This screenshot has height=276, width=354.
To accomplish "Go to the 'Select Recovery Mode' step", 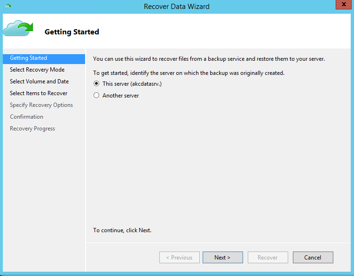I will pyautogui.click(x=37, y=70).
